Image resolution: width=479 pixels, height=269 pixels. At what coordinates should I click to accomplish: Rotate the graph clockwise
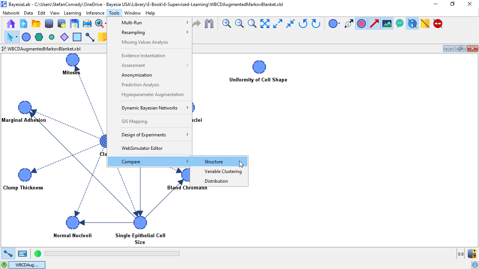316,24
